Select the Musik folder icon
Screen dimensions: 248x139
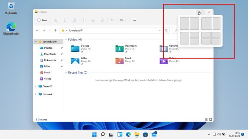click(x=119, y=61)
